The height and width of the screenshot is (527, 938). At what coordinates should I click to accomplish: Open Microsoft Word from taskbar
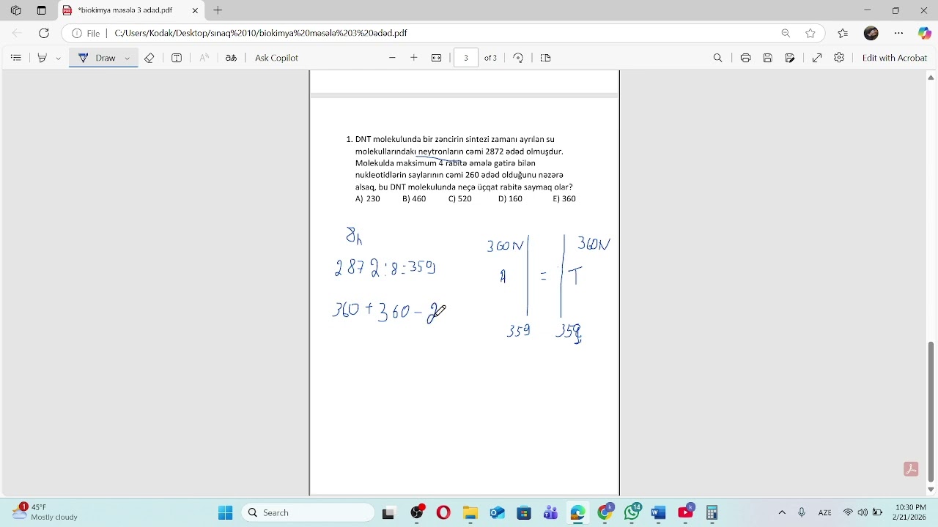pyautogui.click(x=658, y=513)
